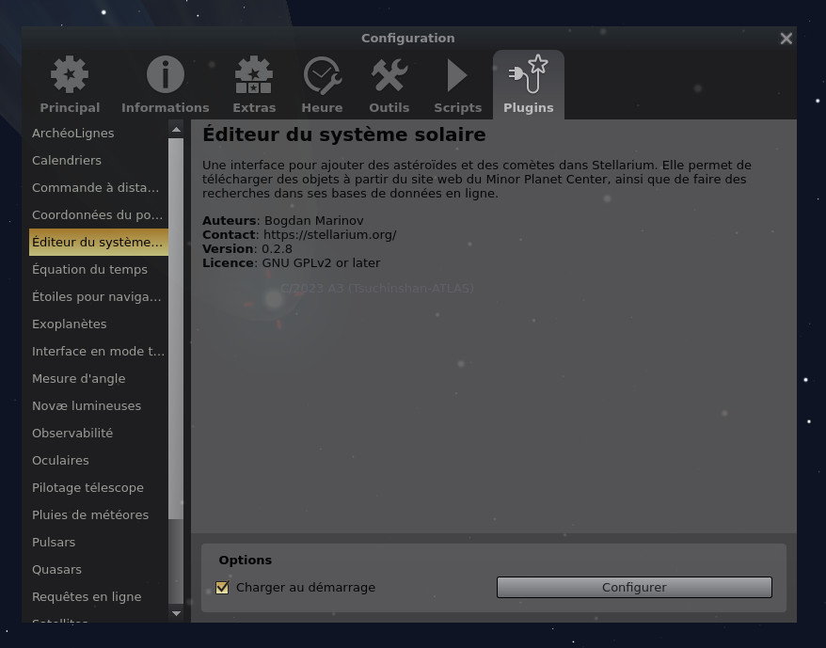
Task: Select Novæ lumineuses plugin
Action: (x=99, y=405)
